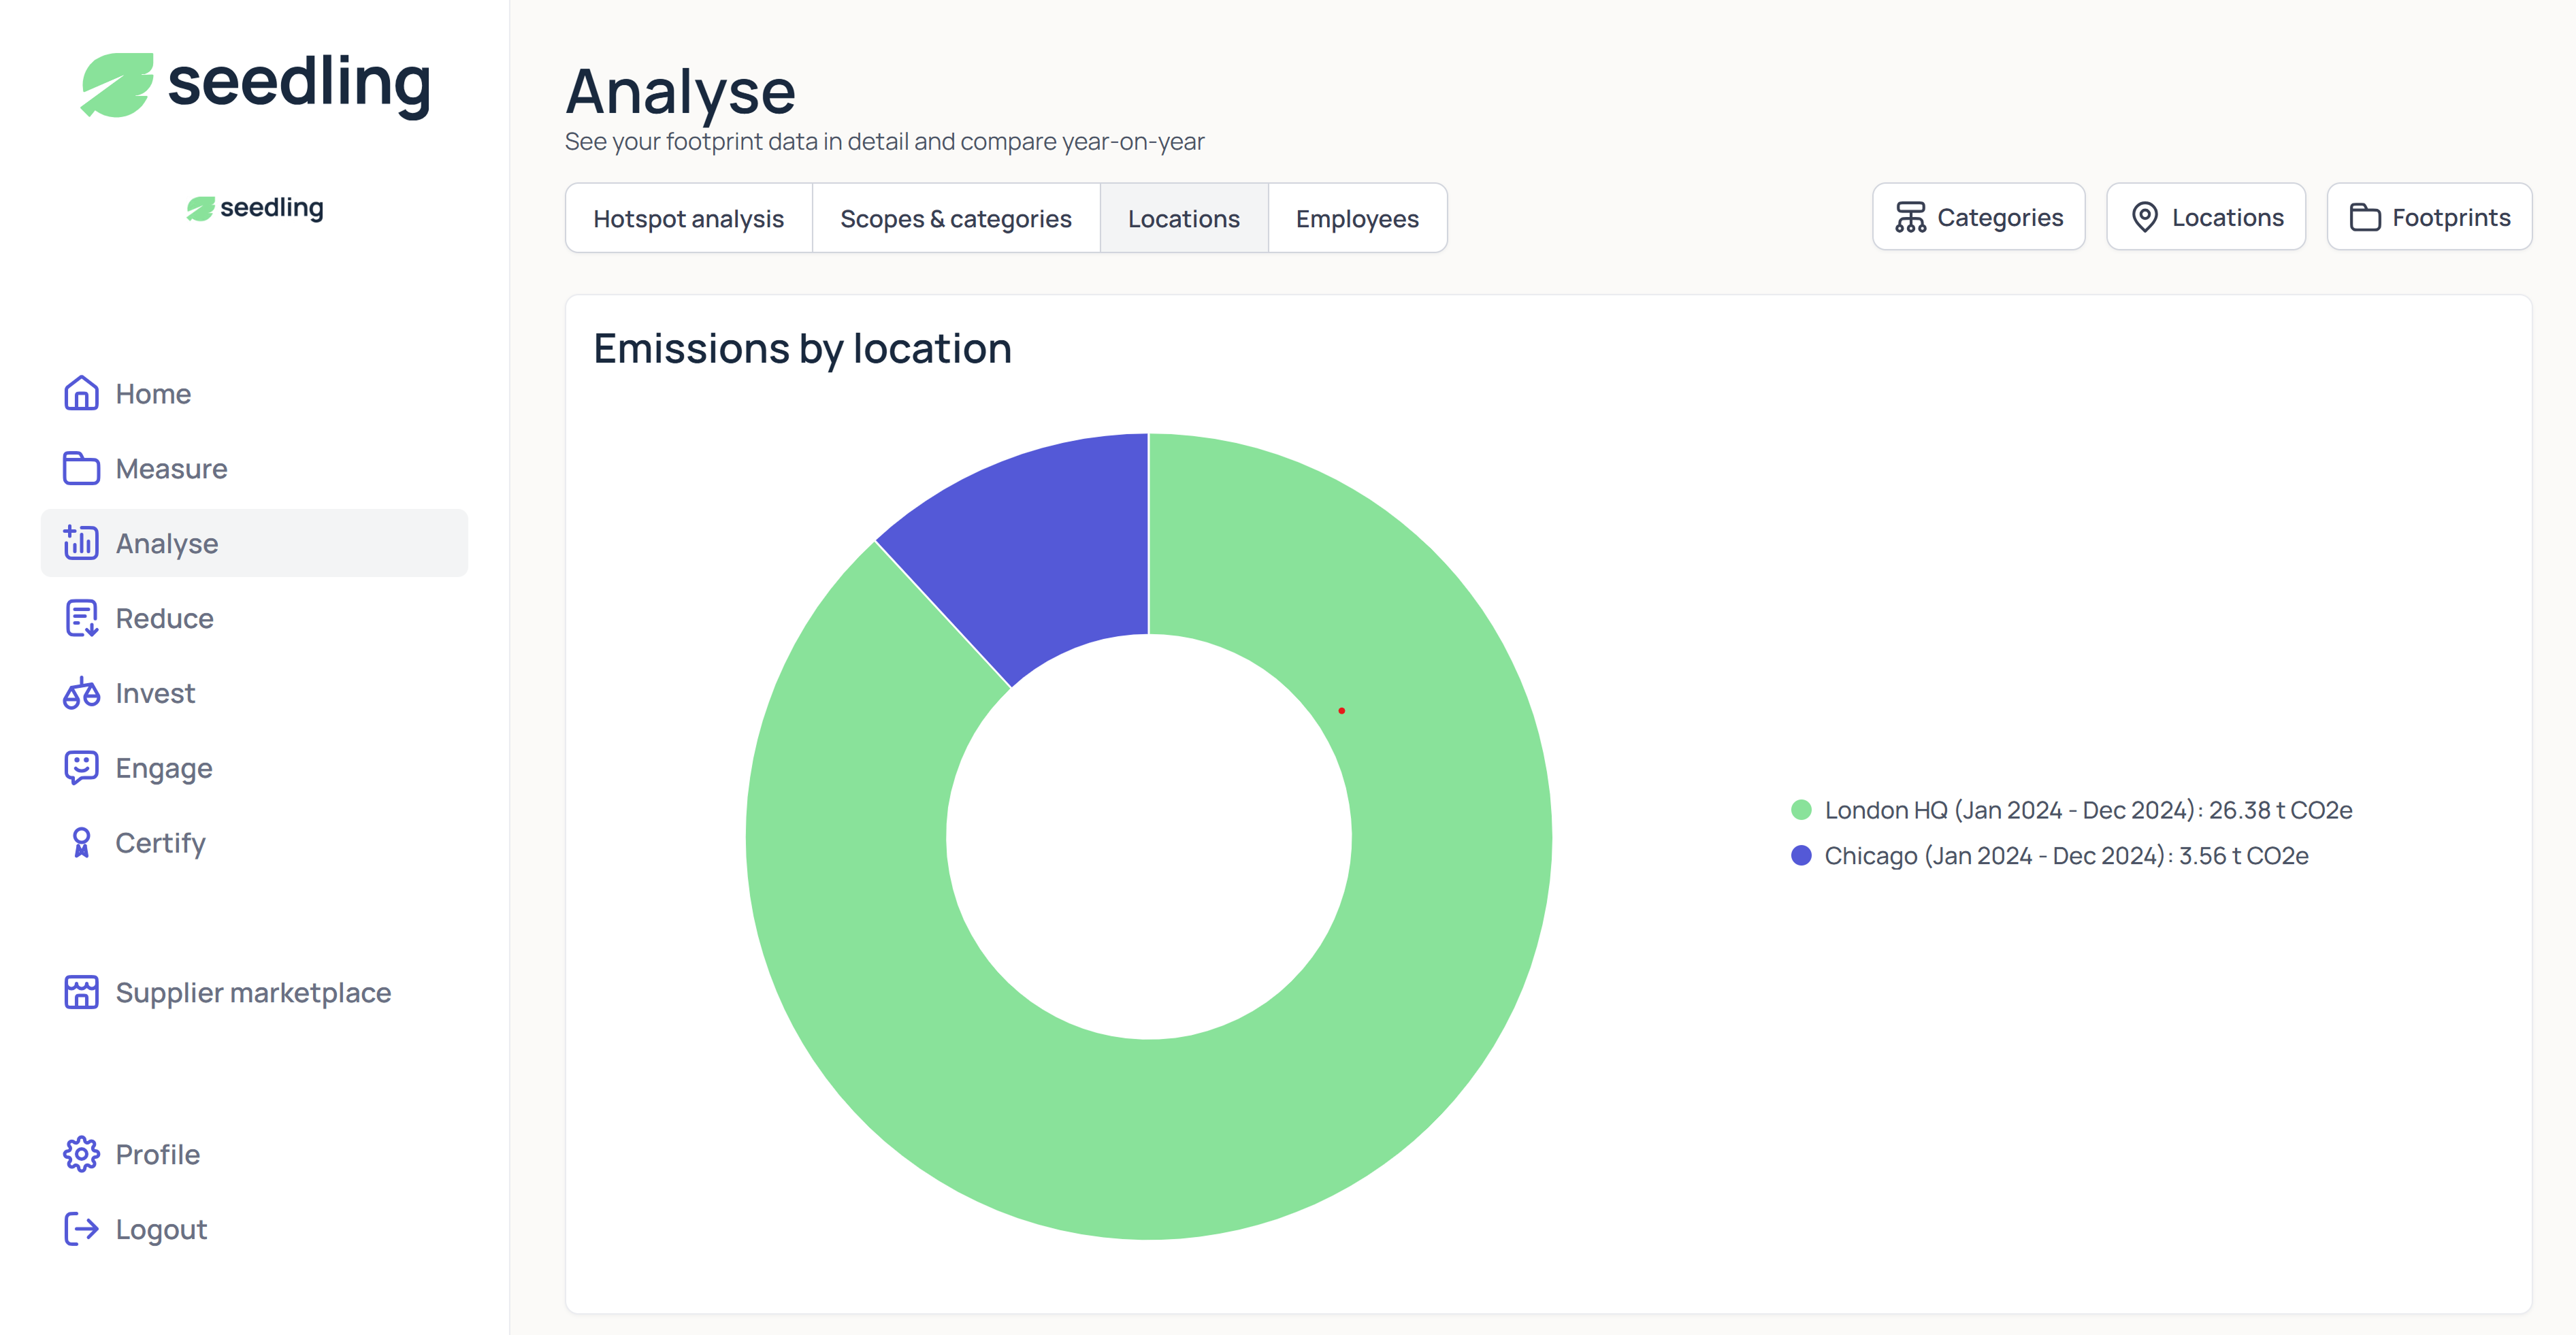
Task: Click the Invest scales icon
Action: [81, 693]
